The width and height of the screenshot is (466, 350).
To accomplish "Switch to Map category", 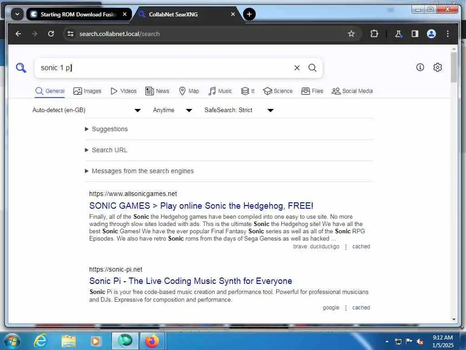I will [189, 91].
